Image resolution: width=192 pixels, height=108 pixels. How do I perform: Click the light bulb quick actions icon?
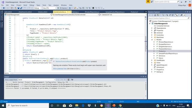tap(48, 61)
